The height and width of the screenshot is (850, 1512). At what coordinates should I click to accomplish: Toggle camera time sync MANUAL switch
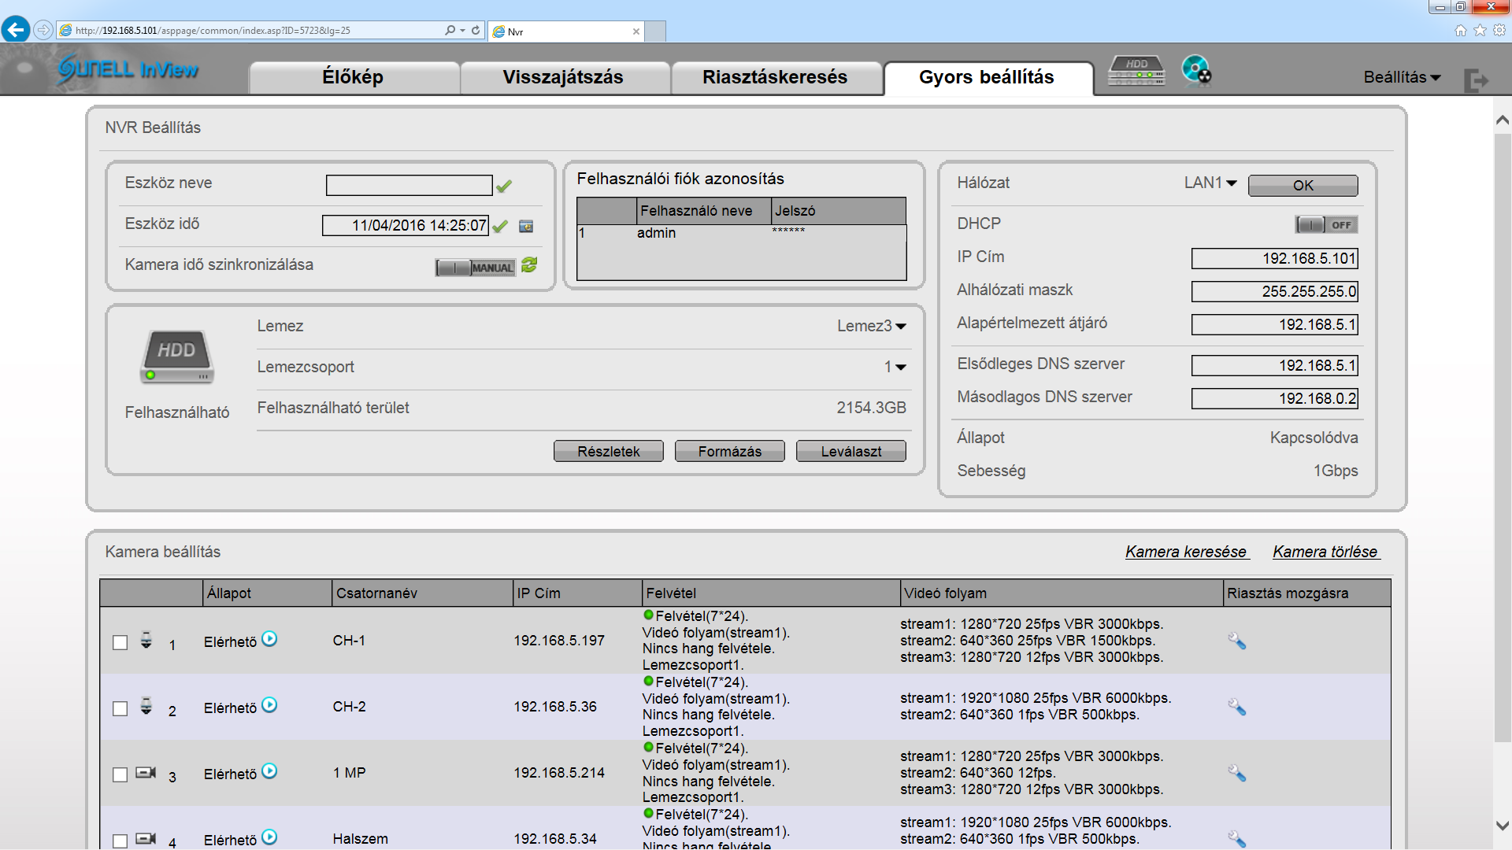click(x=476, y=268)
